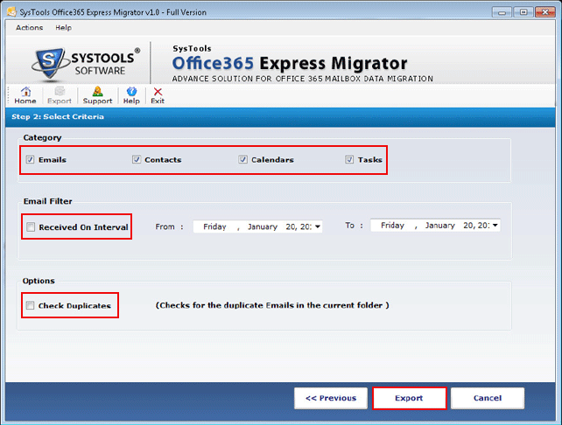
Task: Click the Export toolbar icon
Action: coord(60,95)
